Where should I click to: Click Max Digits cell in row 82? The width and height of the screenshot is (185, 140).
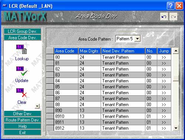click(90, 69)
